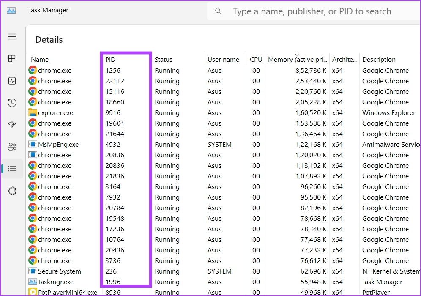The image size is (421, 296).
Task: Click the search magnifier icon
Action: pos(218,11)
